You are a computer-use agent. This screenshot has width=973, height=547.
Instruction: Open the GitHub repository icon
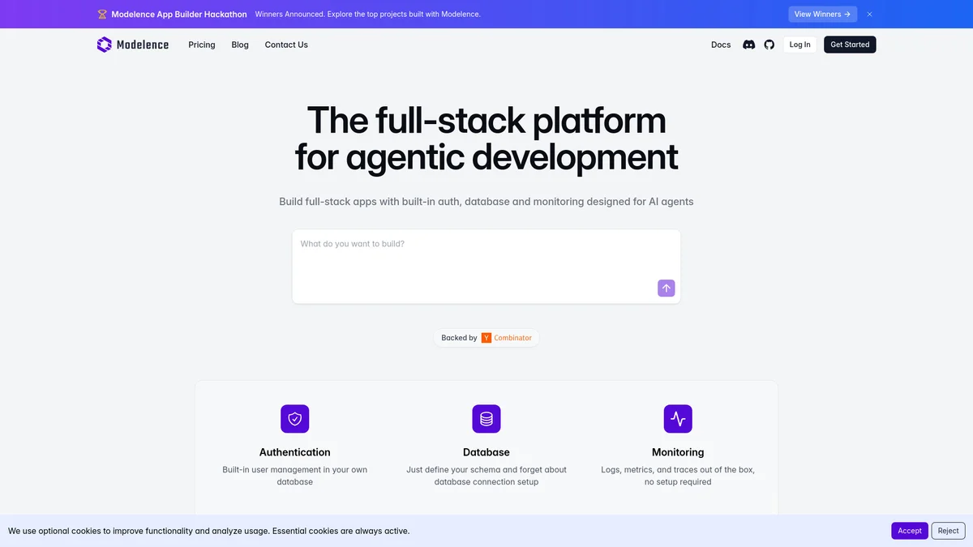click(769, 45)
